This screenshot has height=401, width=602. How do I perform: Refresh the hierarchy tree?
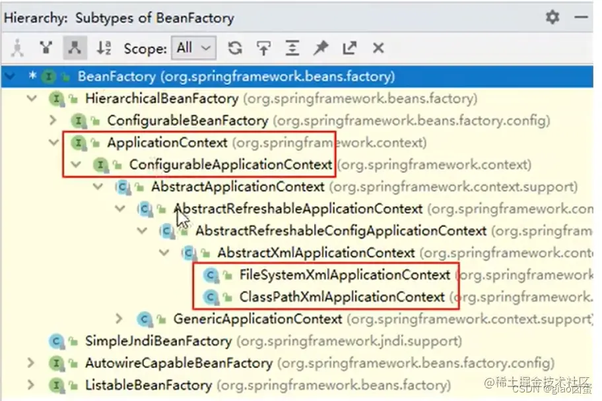[x=235, y=48]
